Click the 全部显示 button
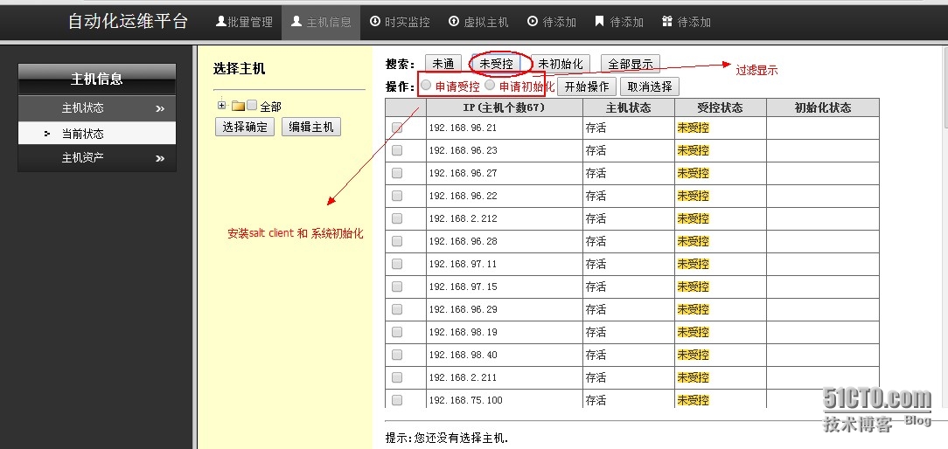Viewport: 948px width, 449px height. (x=631, y=64)
